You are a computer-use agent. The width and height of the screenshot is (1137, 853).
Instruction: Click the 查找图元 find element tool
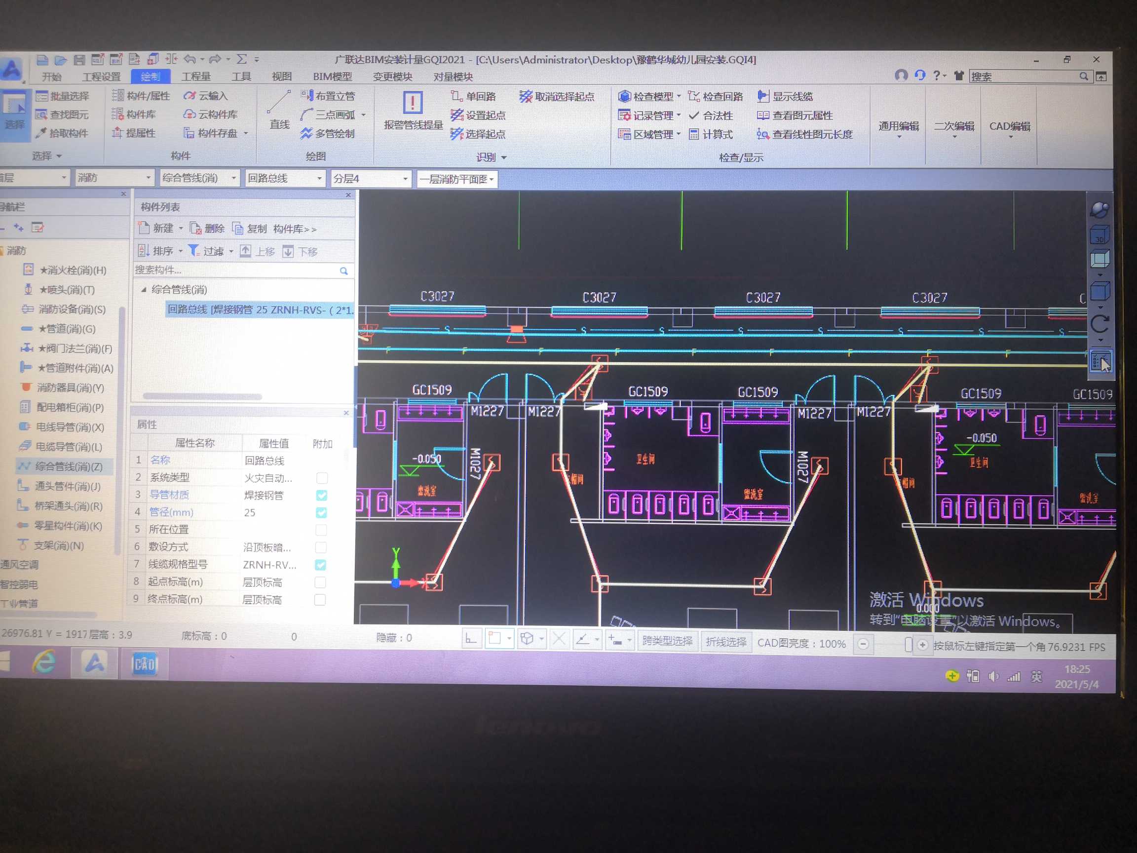[x=62, y=115]
